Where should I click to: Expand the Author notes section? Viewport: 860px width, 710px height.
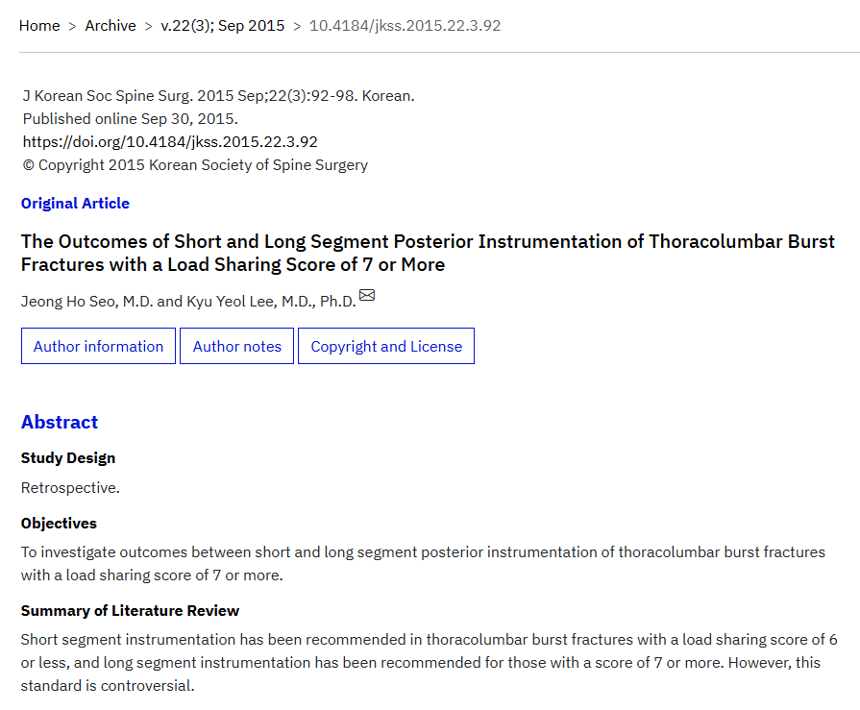[237, 347]
